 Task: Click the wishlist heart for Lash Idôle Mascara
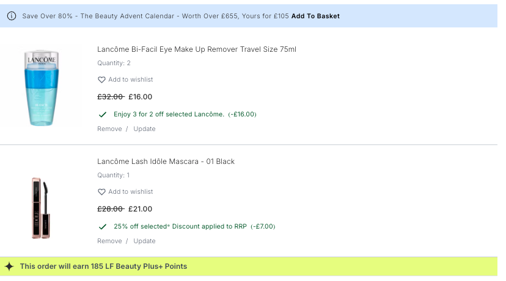(101, 192)
